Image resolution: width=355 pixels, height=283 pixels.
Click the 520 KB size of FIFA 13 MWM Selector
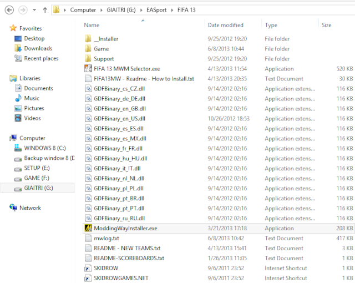point(344,69)
